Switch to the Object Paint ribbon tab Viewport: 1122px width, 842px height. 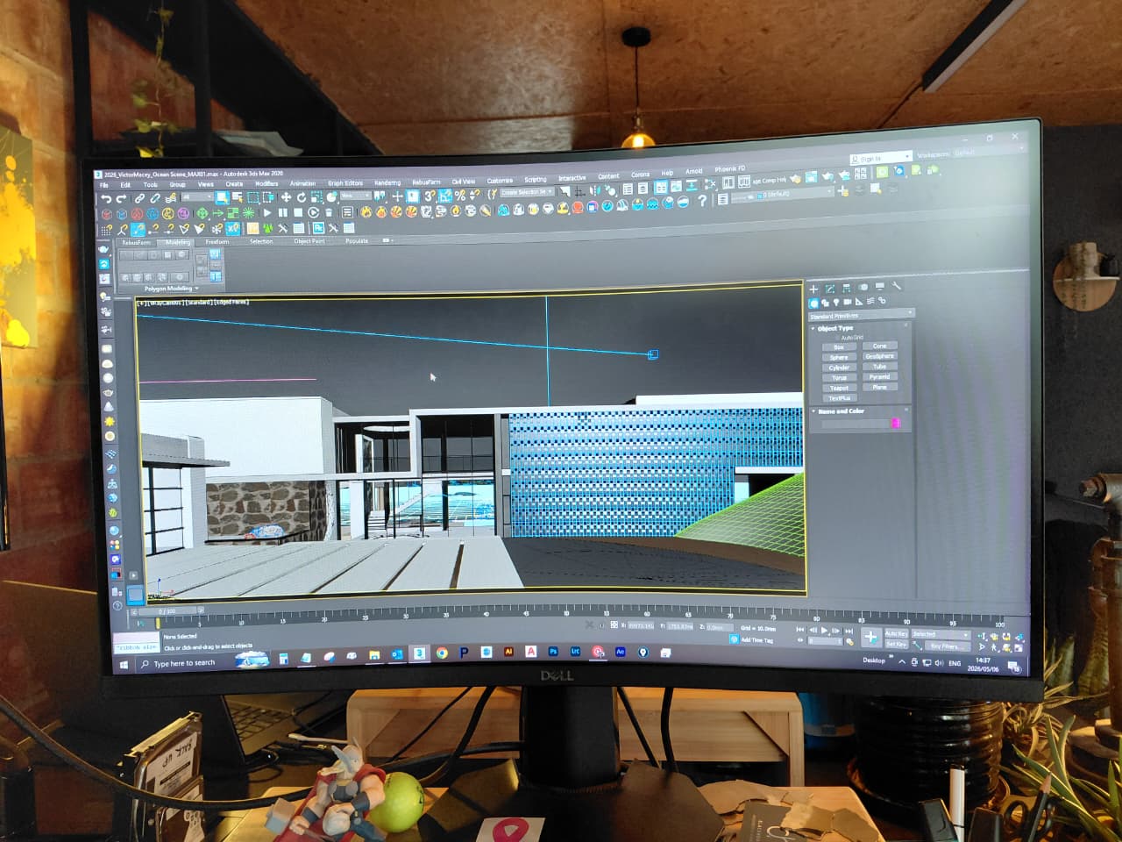(309, 241)
